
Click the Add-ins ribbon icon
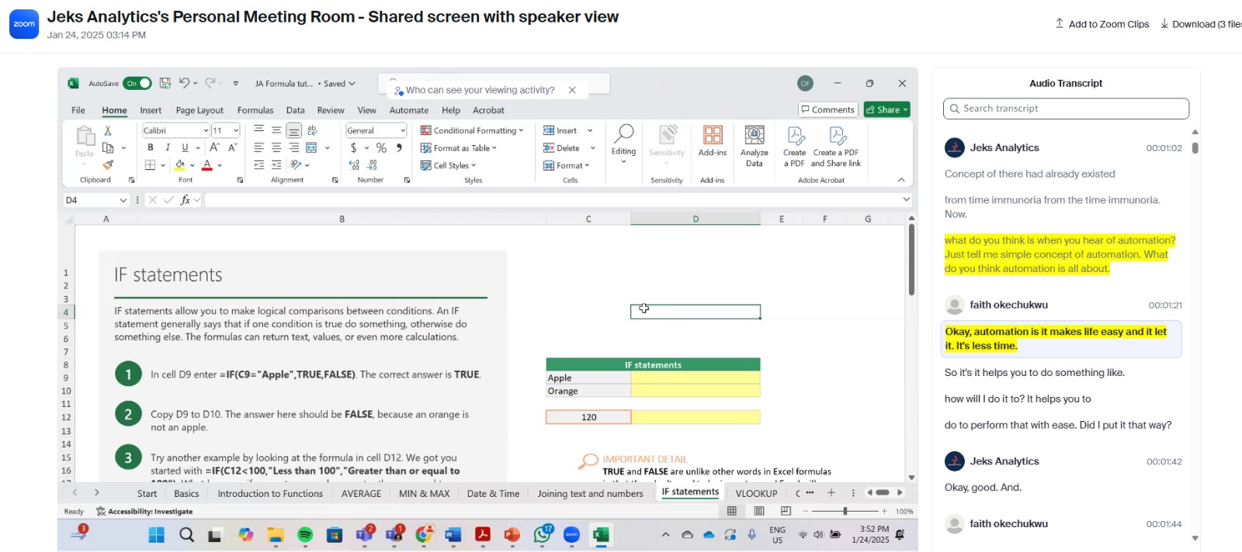(712, 141)
